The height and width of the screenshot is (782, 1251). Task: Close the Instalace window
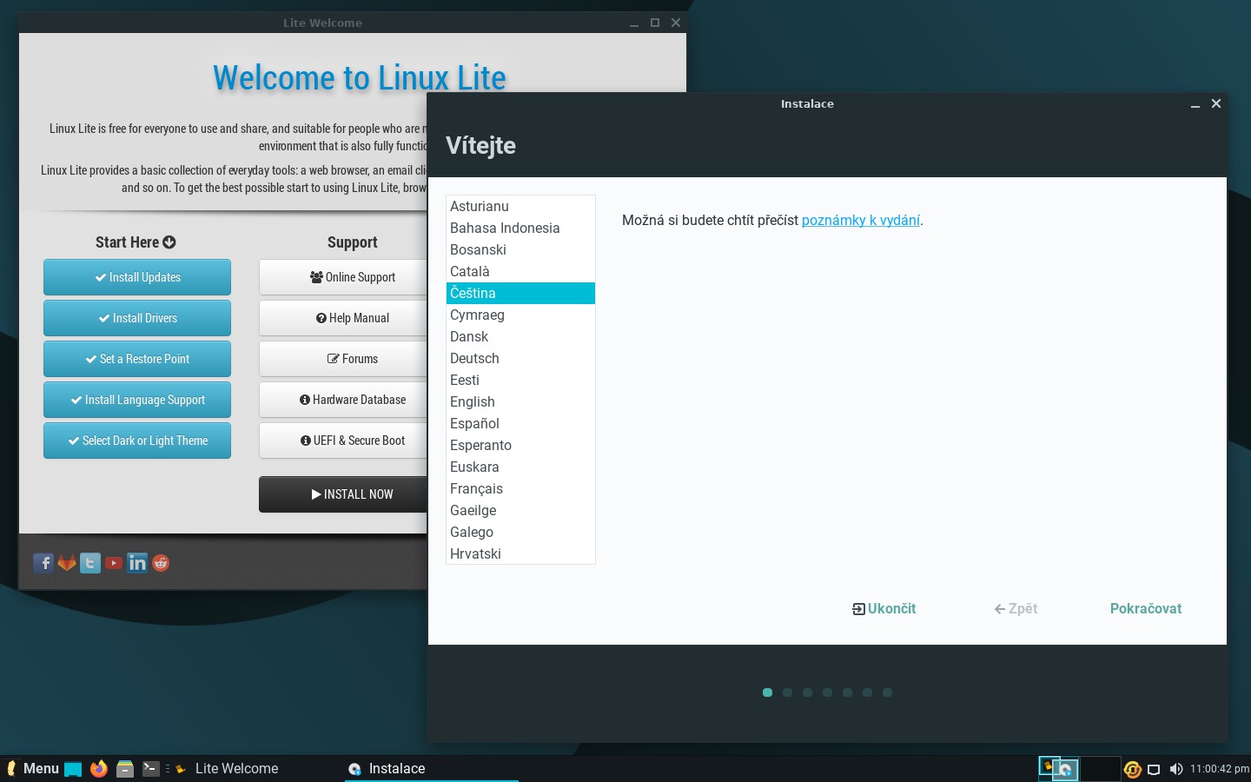pyautogui.click(x=1216, y=103)
